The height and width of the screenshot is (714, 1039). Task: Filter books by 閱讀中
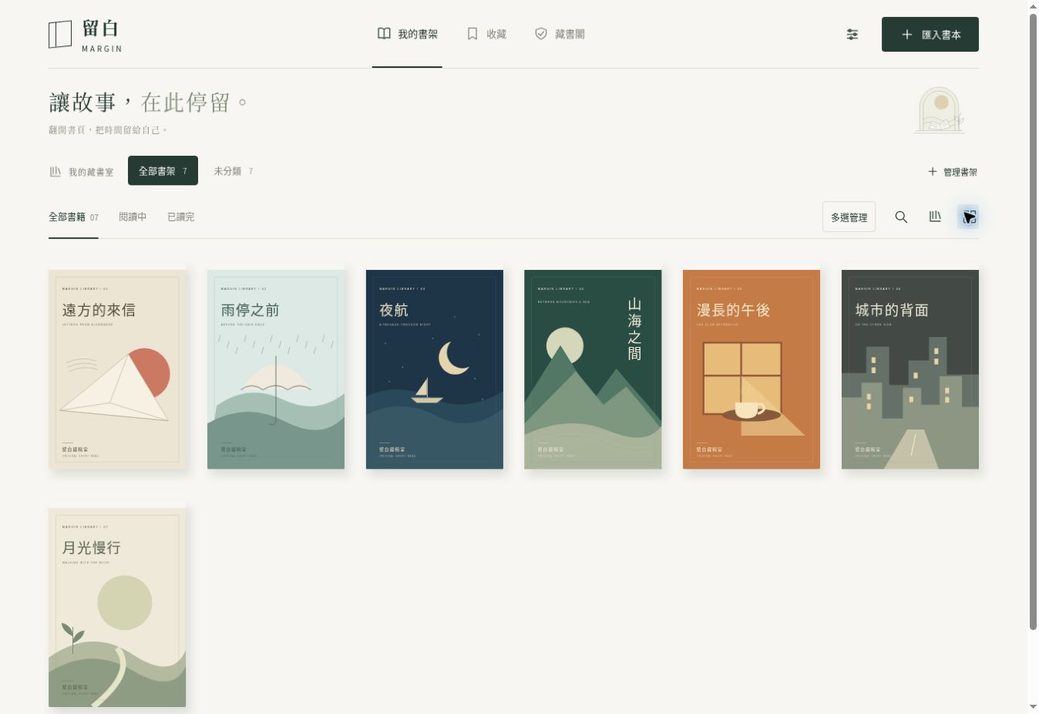133,217
